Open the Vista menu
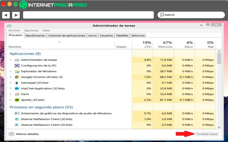228x142 pixels. click(46, 30)
